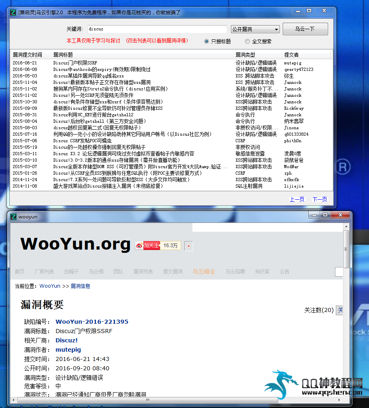This screenshot has height=408, width=369.
Task: Click the 乌云引擎 title bar app icon
Action: click(13, 12)
